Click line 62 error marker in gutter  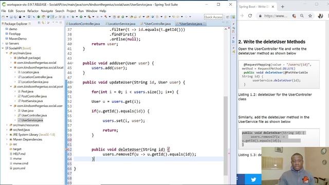tap(67, 150)
